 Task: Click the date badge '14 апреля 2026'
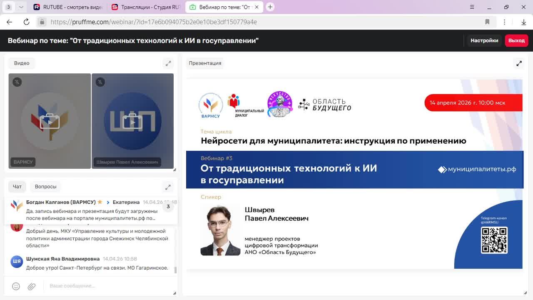pyautogui.click(x=473, y=103)
